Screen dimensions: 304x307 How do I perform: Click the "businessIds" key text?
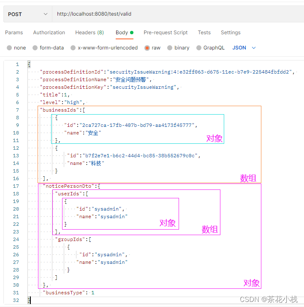60,110
